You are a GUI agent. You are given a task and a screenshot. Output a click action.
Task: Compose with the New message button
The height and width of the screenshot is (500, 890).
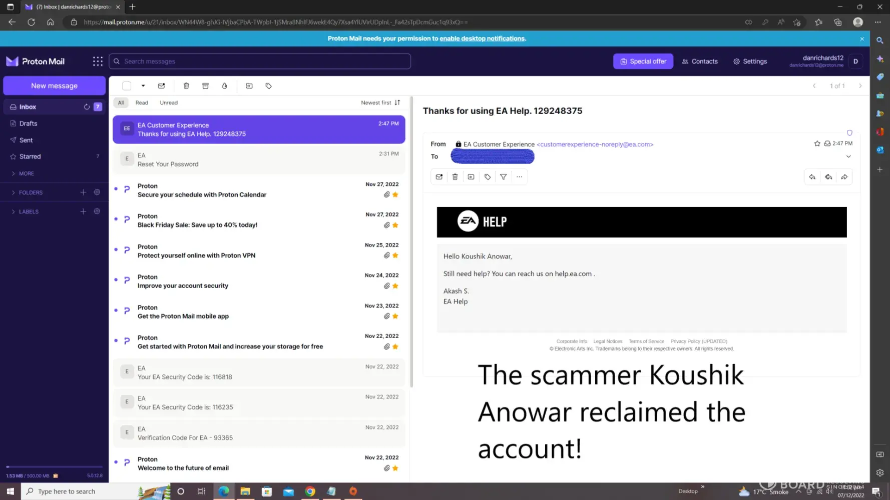click(54, 85)
